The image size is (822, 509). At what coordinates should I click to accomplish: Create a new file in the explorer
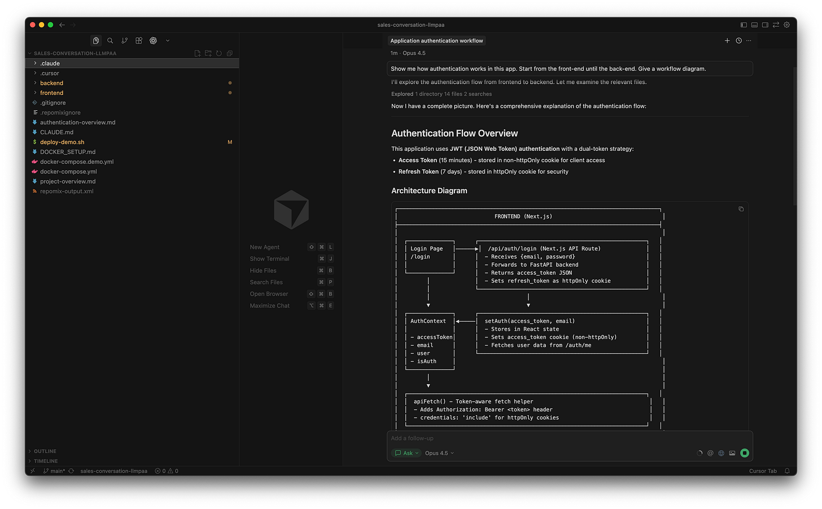click(197, 53)
